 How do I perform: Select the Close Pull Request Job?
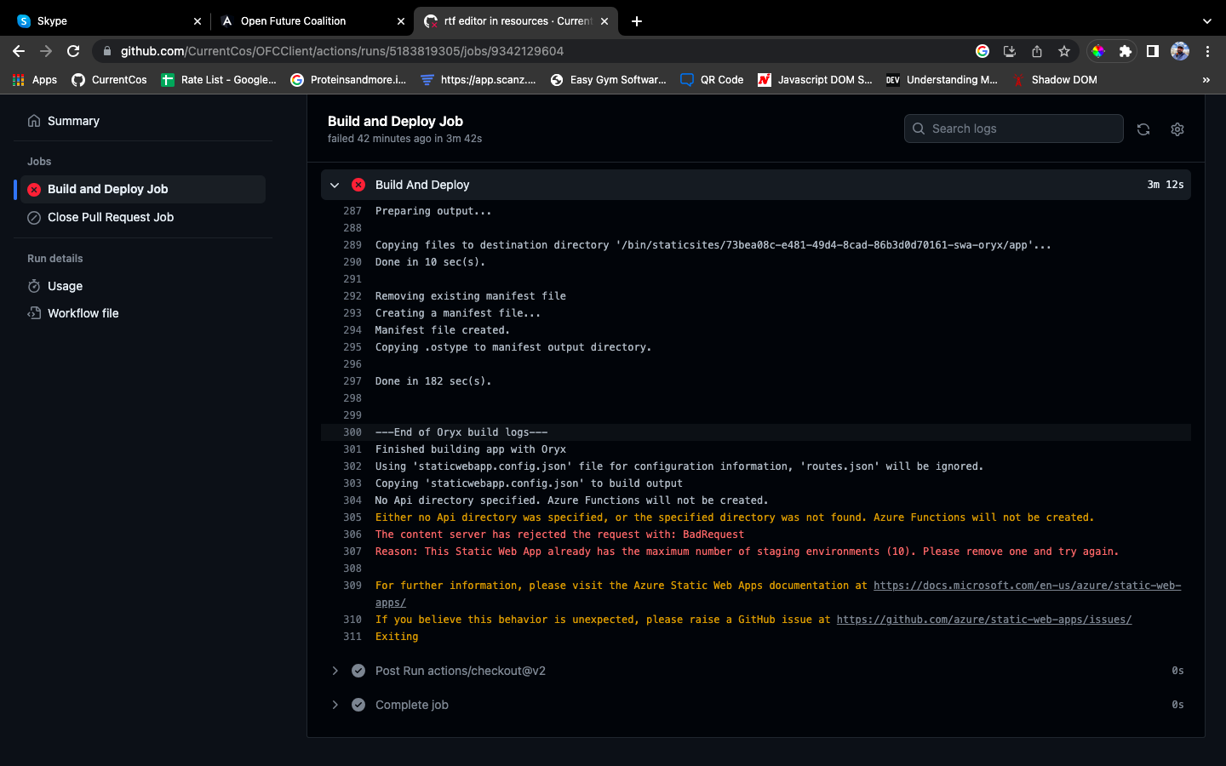[111, 217]
